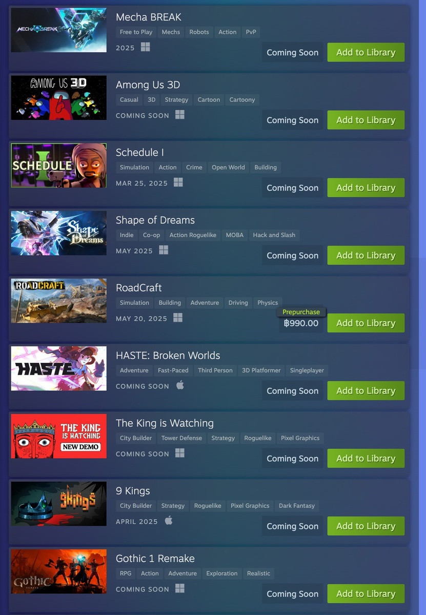
Task: Click RoadCraft prepurchase price ฿990.00
Action: point(301,323)
